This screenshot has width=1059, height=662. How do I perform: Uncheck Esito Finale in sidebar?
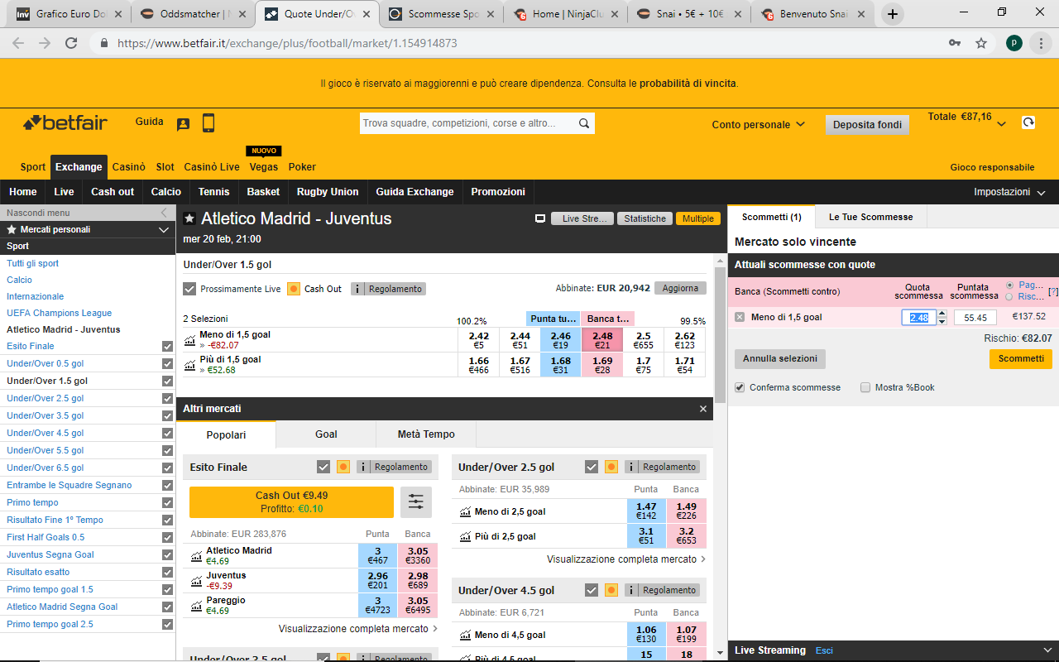(168, 346)
